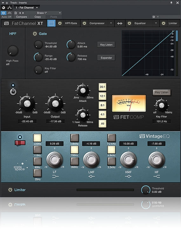Image resolution: width=181 pixels, height=229 pixels.
Task: Open the preset file icon
Action: (x=16, y=13)
